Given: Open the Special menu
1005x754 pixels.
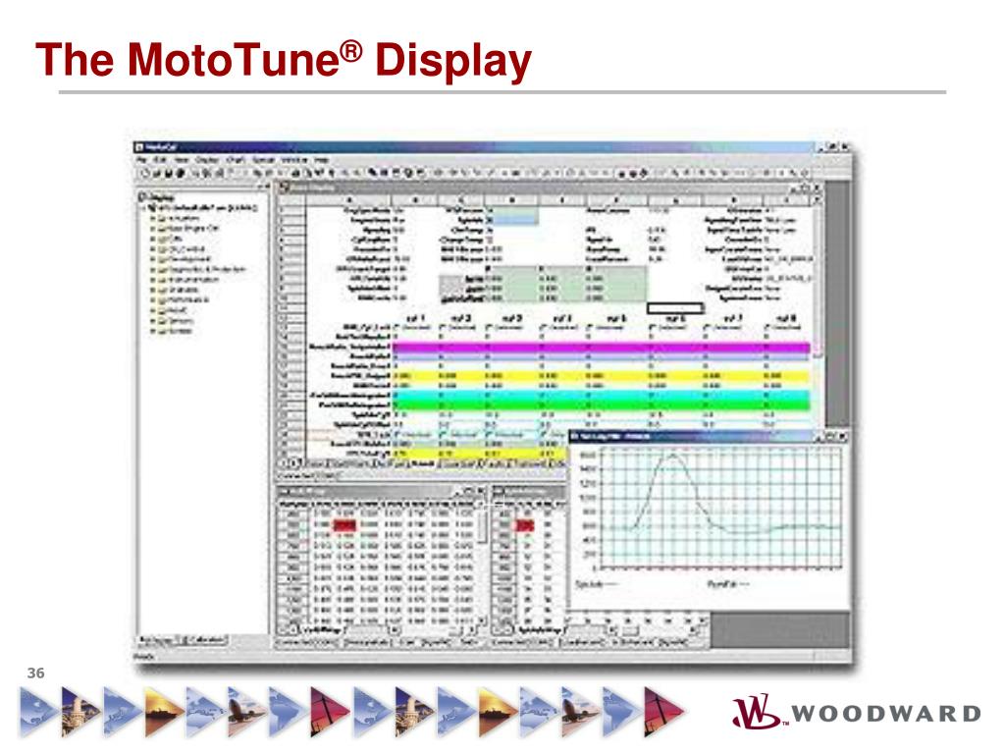Looking at the screenshot, I should (x=263, y=160).
